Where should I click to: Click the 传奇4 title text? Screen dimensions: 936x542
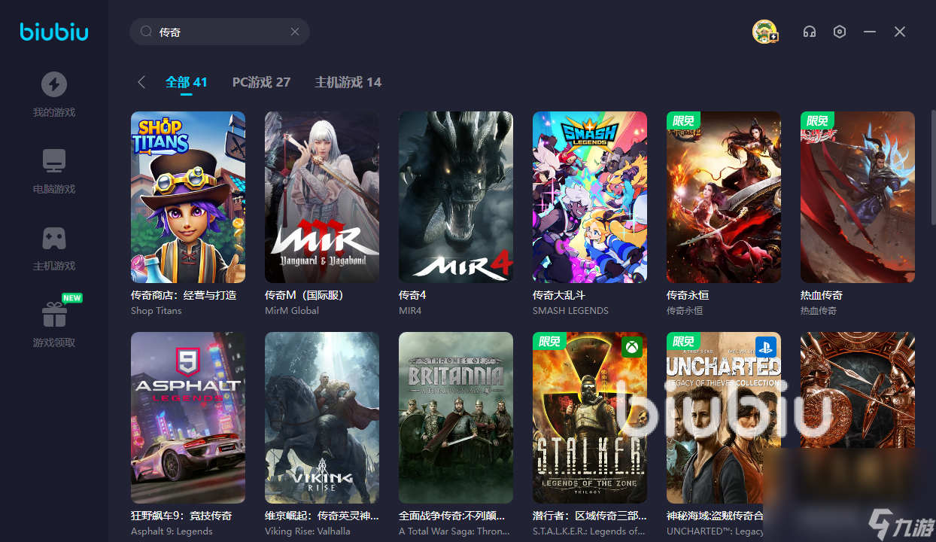tap(412, 295)
